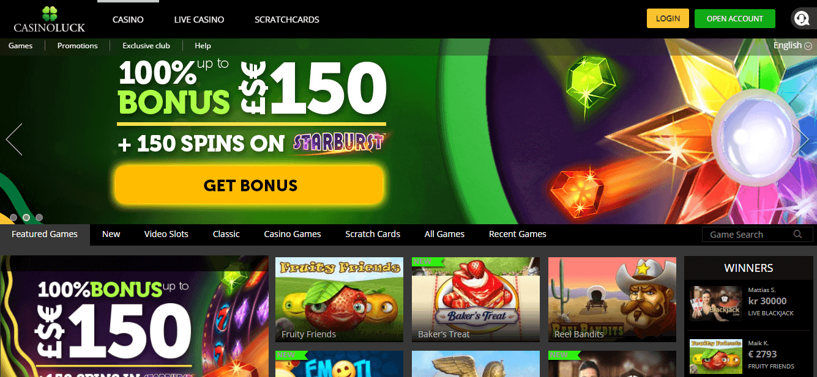Go to previous banner slide arrow
This screenshot has height=377, width=817.
[x=14, y=139]
